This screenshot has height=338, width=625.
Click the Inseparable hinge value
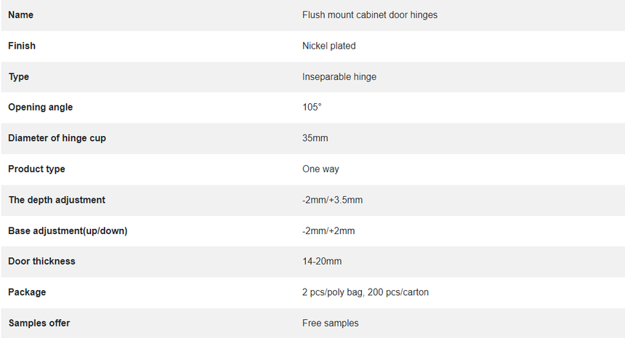point(339,76)
